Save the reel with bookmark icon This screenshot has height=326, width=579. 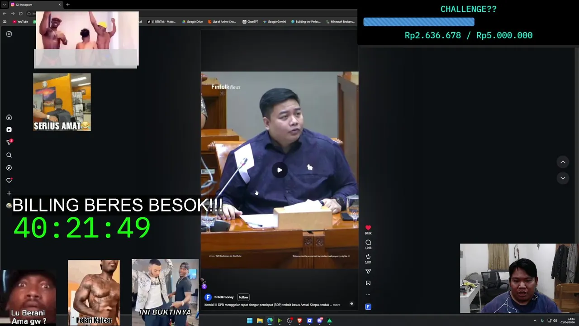coord(368,283)
